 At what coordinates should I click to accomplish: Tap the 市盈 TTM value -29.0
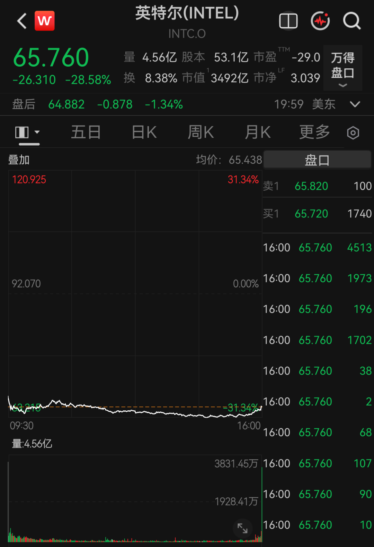[306, 57]
